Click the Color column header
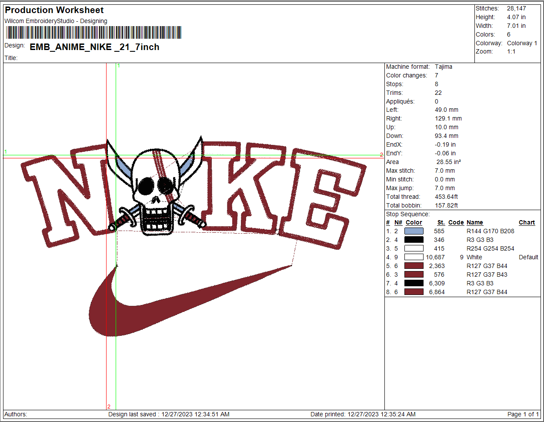 pyautogui.click(x=414, y=222)
